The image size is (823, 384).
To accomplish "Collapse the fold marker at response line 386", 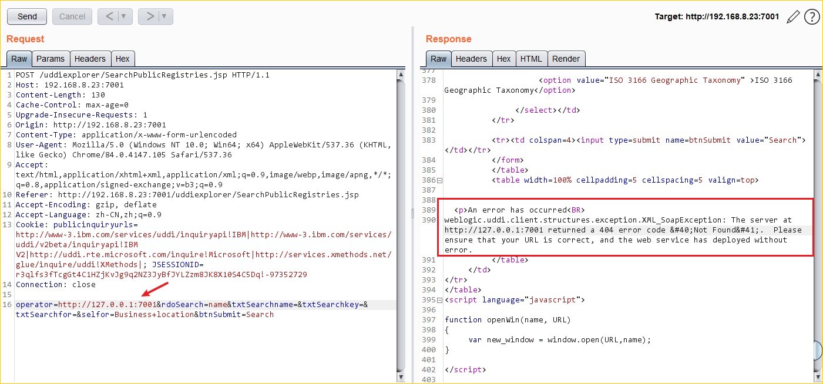I will pos(440,180).
